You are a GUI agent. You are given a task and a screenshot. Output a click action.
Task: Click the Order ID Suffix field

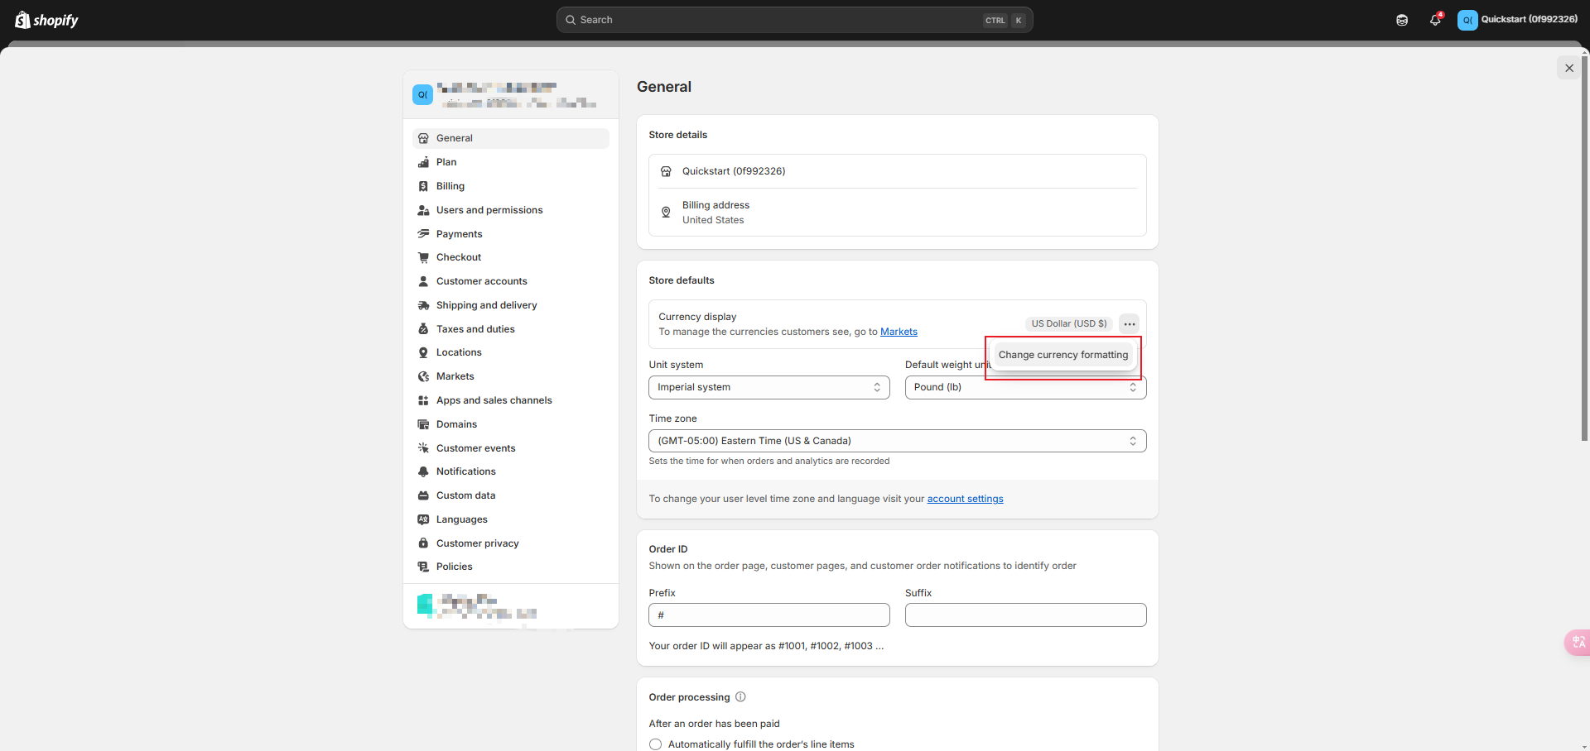point(1025,615)
